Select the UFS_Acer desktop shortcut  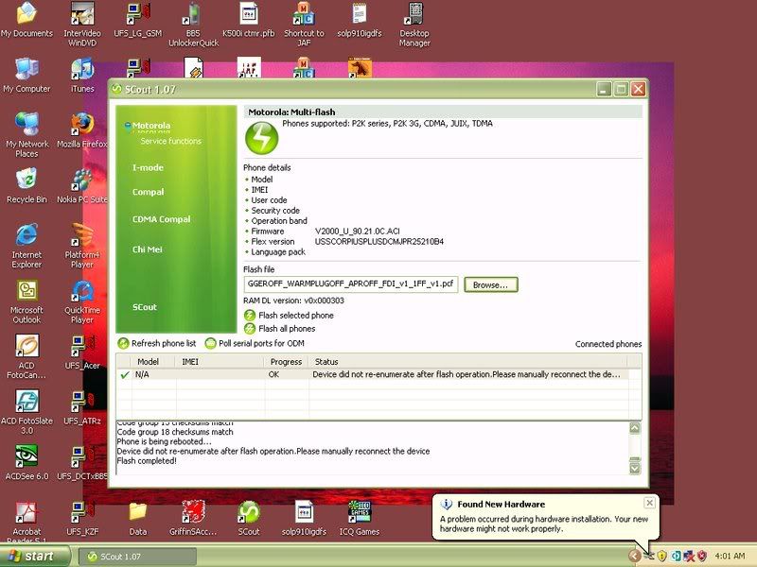(82, 352)
